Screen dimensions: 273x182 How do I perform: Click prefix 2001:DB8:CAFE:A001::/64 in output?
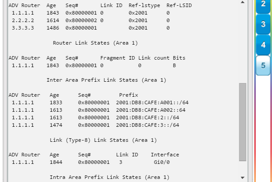click(x=152, y=102)
